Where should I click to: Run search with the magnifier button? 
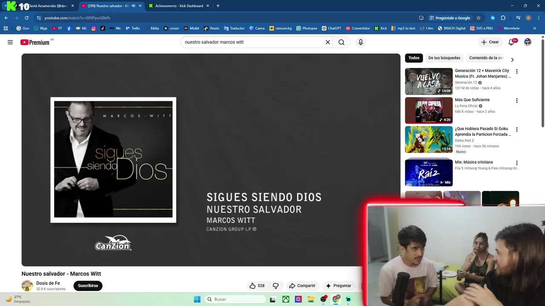pos(341,42)
